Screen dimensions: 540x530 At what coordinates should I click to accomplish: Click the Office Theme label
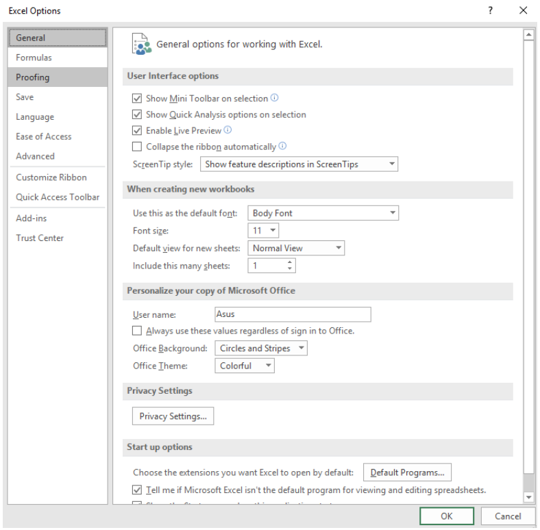click(160, 366)
